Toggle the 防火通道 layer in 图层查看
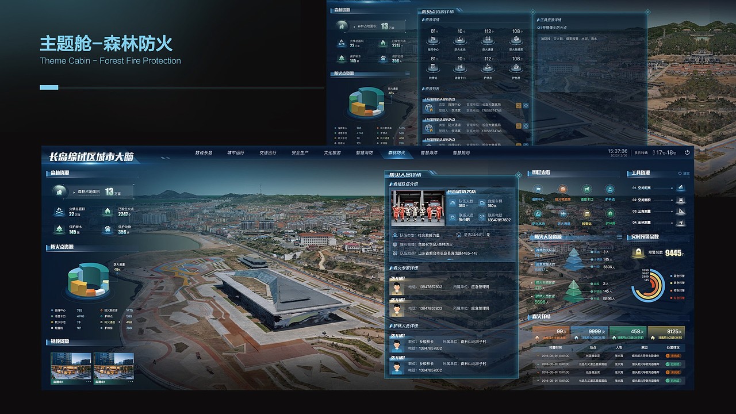Viewport: 736px width, 414px height. point(563,213)
